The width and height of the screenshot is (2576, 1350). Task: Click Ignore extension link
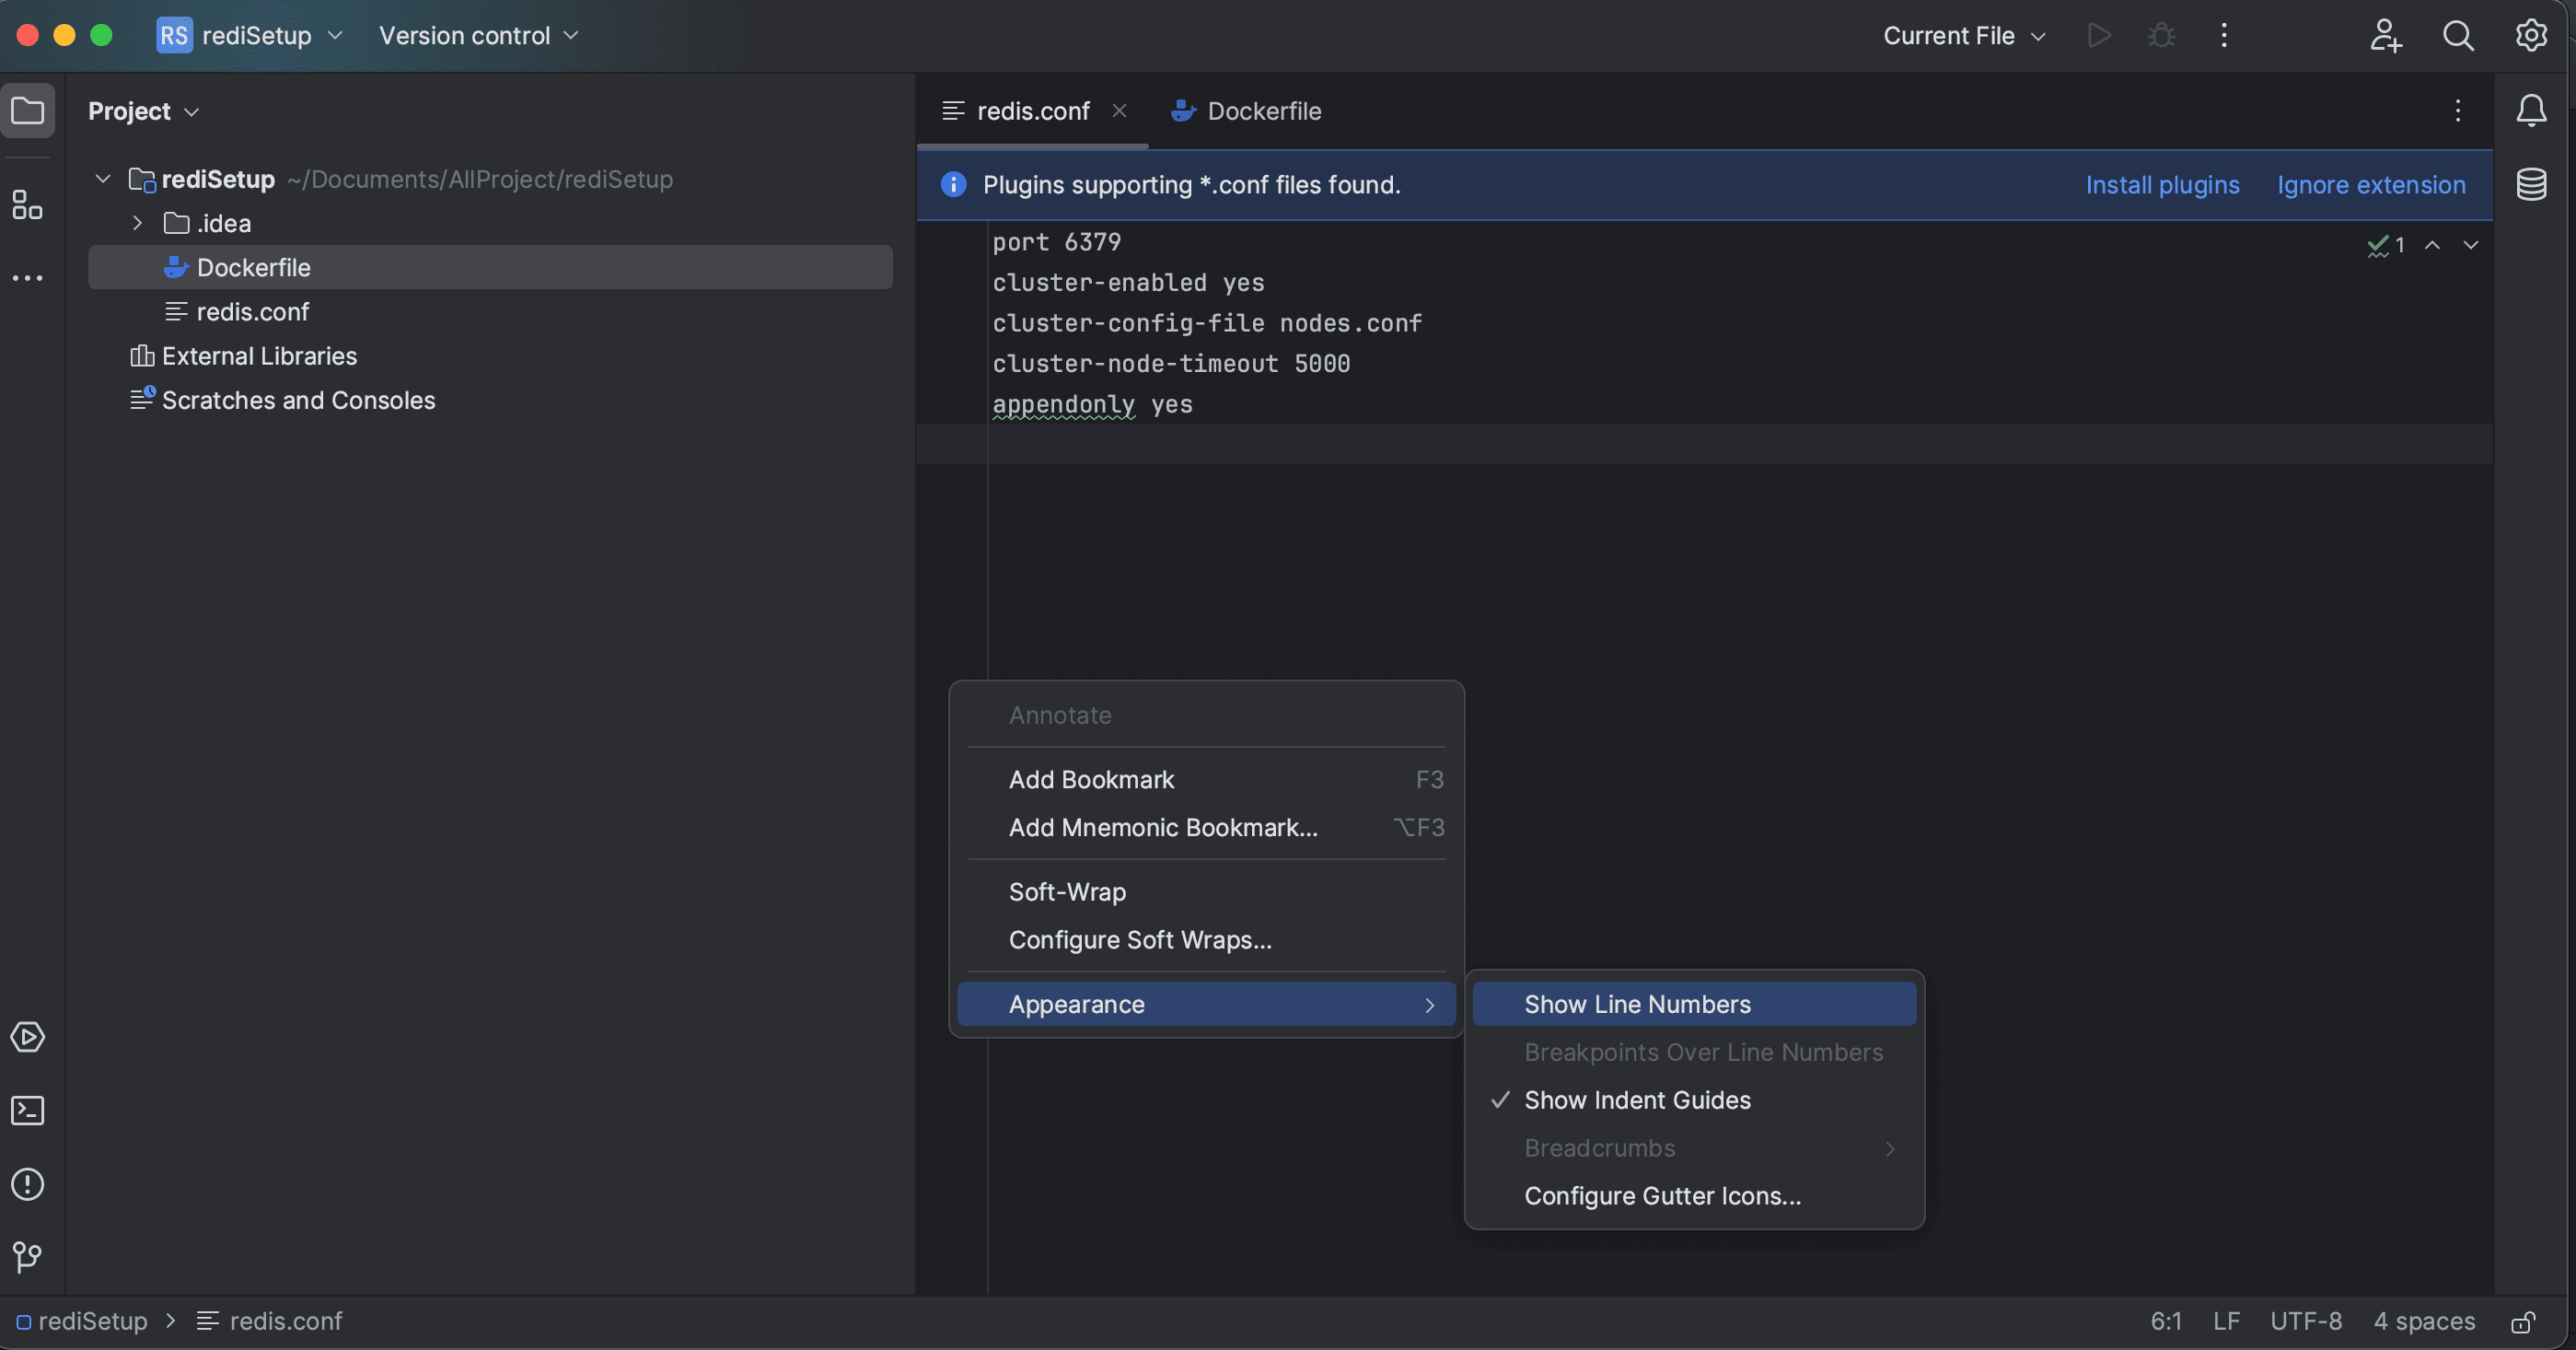click(x=2371, y=185)
